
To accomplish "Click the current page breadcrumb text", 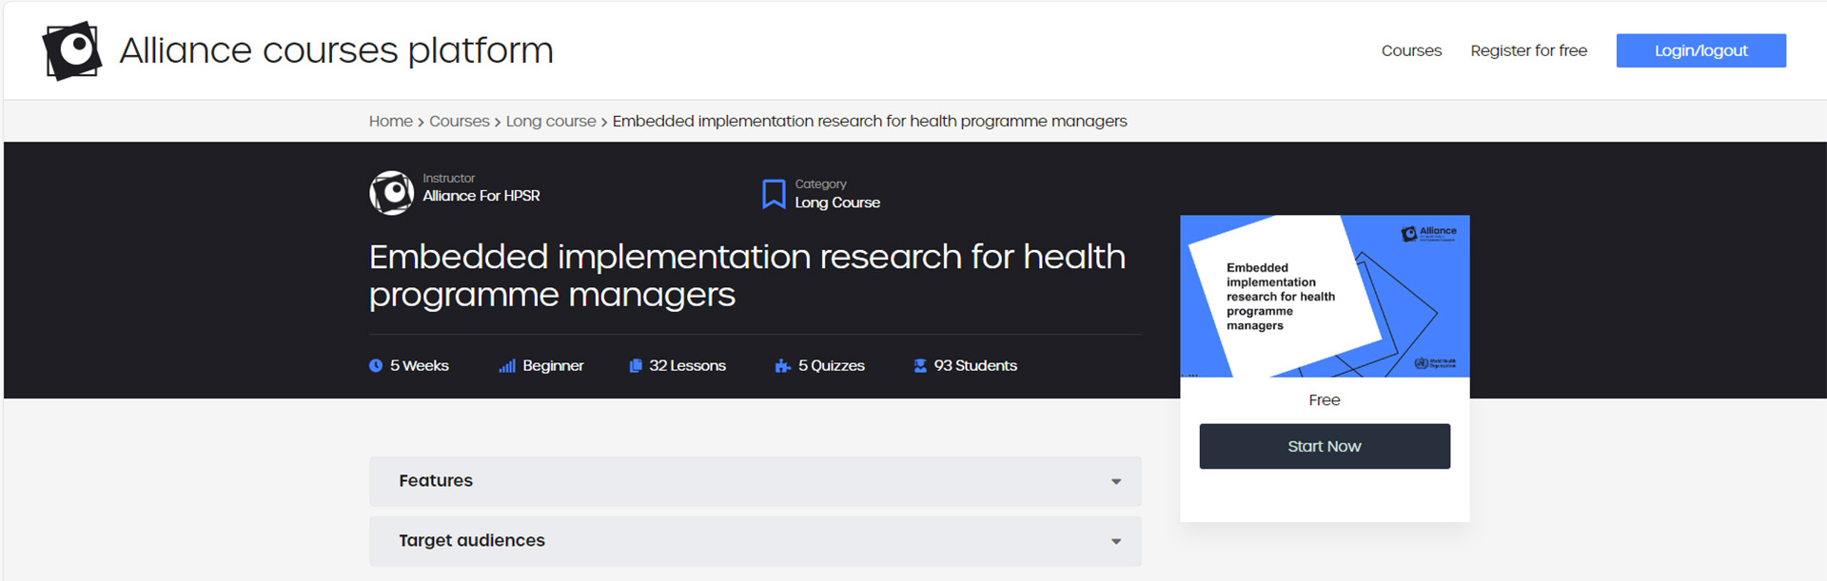I will [870, 122].
